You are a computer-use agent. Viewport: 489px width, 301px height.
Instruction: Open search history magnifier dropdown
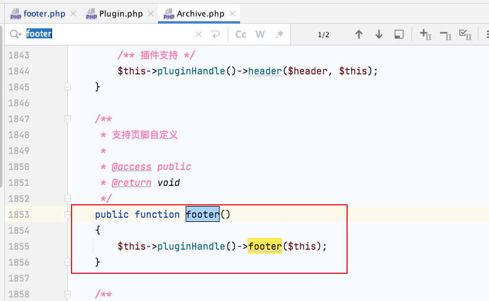pyautogui.click(x=15, y=34)
